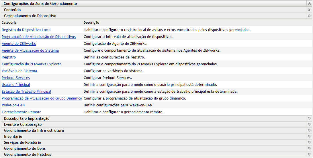313x158 pixels.
Task: Select description of Estação de Trabalho Principal
Action: tap(161, 92)
